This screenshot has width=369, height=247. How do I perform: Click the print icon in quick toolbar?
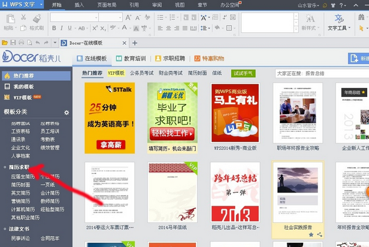tap(21, 42)
